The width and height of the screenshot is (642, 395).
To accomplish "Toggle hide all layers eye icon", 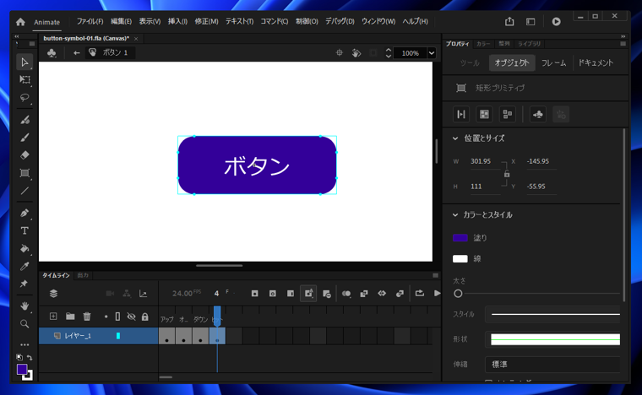I will tap(132, 317).
